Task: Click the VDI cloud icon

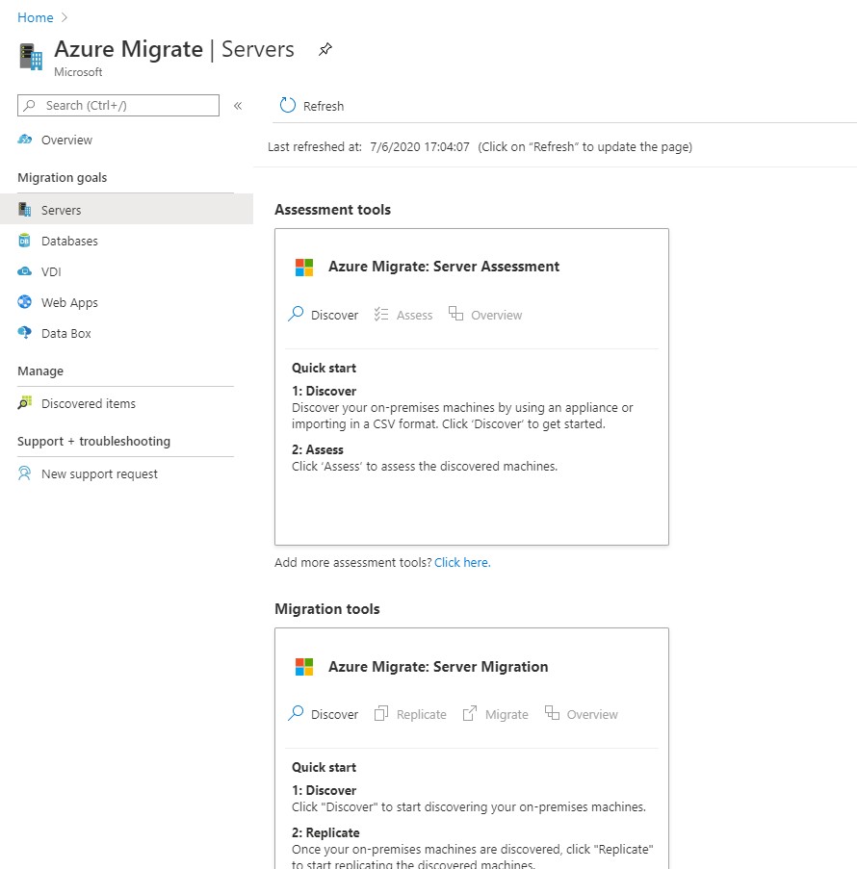Action: click(24, 271)
